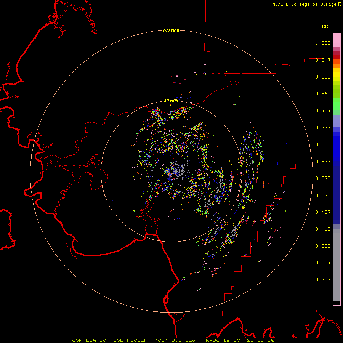Image resolution: width=343 pixels, height=343 pixels.
Task: Click the 0.680 scale value
Action: [323, 144]
